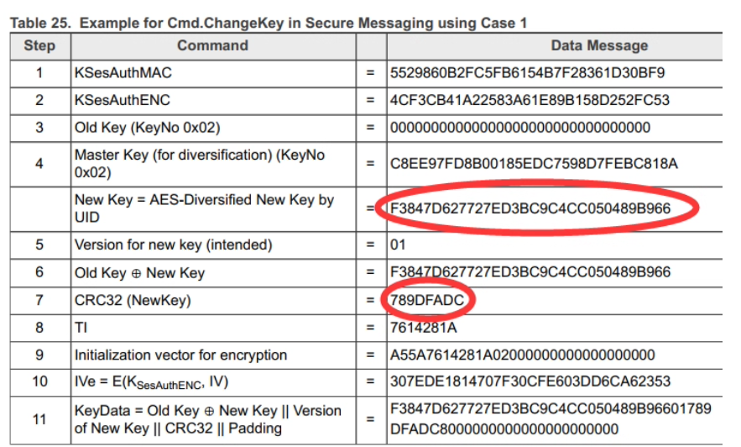The width and height of the screenshot is (741, 447).
Task: Select the Master Key diversification command cell
Action: tap(200, 163)
